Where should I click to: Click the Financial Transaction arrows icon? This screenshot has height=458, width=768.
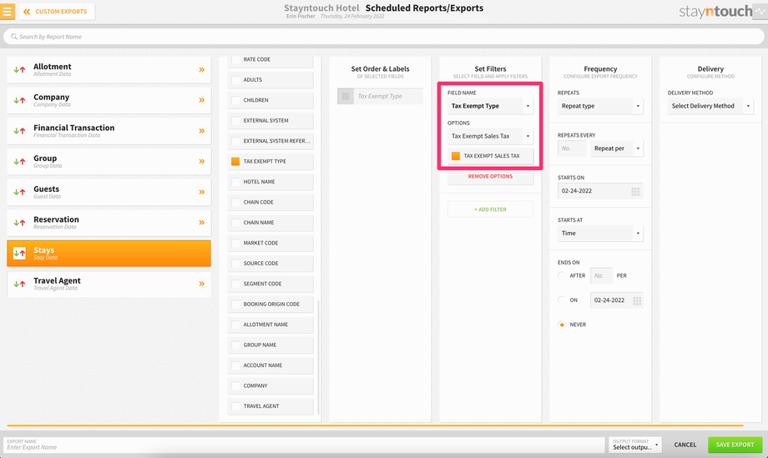tap(19, 131)
